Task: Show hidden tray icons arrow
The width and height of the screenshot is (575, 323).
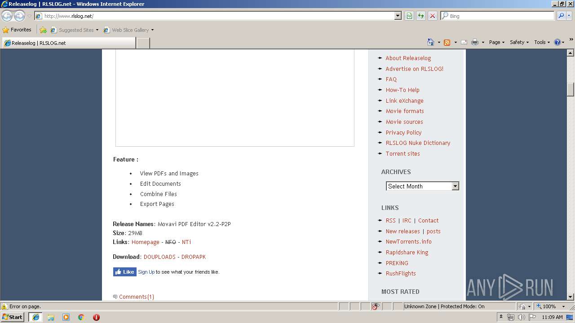Action: point(501,317)
